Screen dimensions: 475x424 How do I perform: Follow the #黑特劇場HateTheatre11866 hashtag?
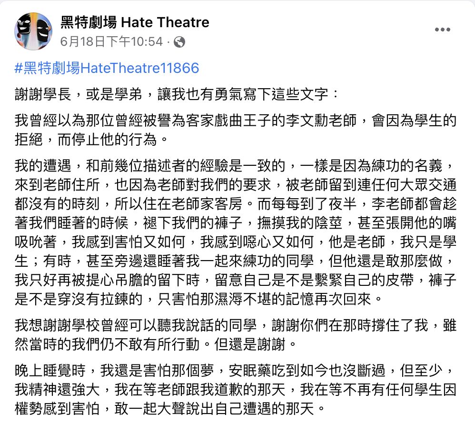coord(107,68)
